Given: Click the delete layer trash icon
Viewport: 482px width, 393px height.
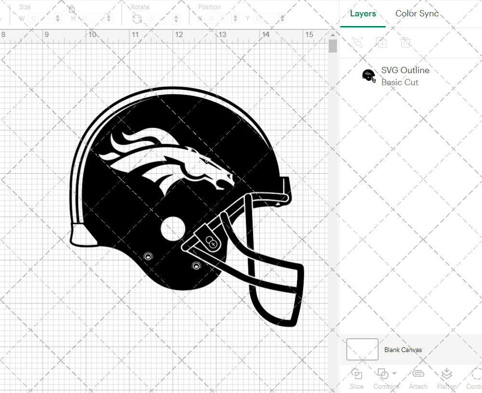Looking at the screenshot, I should click(x=405, y=43).
